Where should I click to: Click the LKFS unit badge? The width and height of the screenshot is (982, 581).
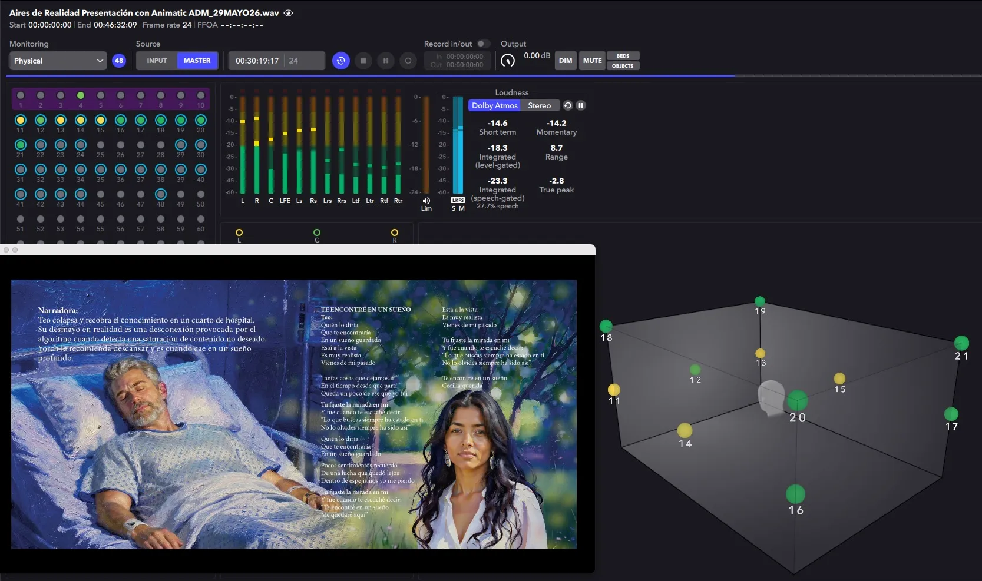458,200
